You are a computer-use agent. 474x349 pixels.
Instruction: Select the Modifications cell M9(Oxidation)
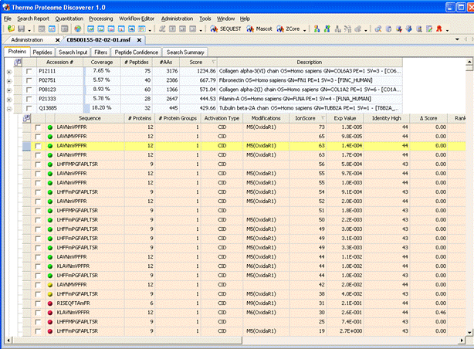click(266, 303)
